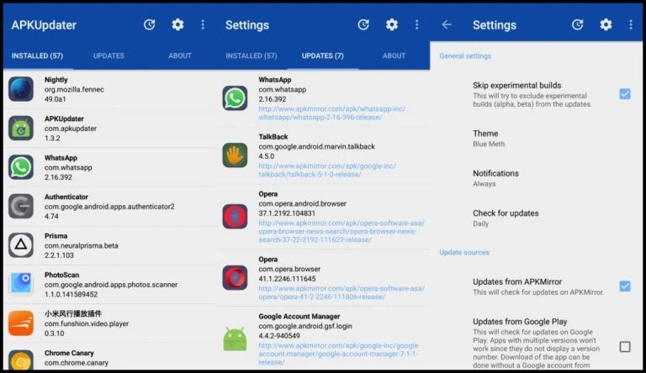Click General settings section header

pos(465,56)
